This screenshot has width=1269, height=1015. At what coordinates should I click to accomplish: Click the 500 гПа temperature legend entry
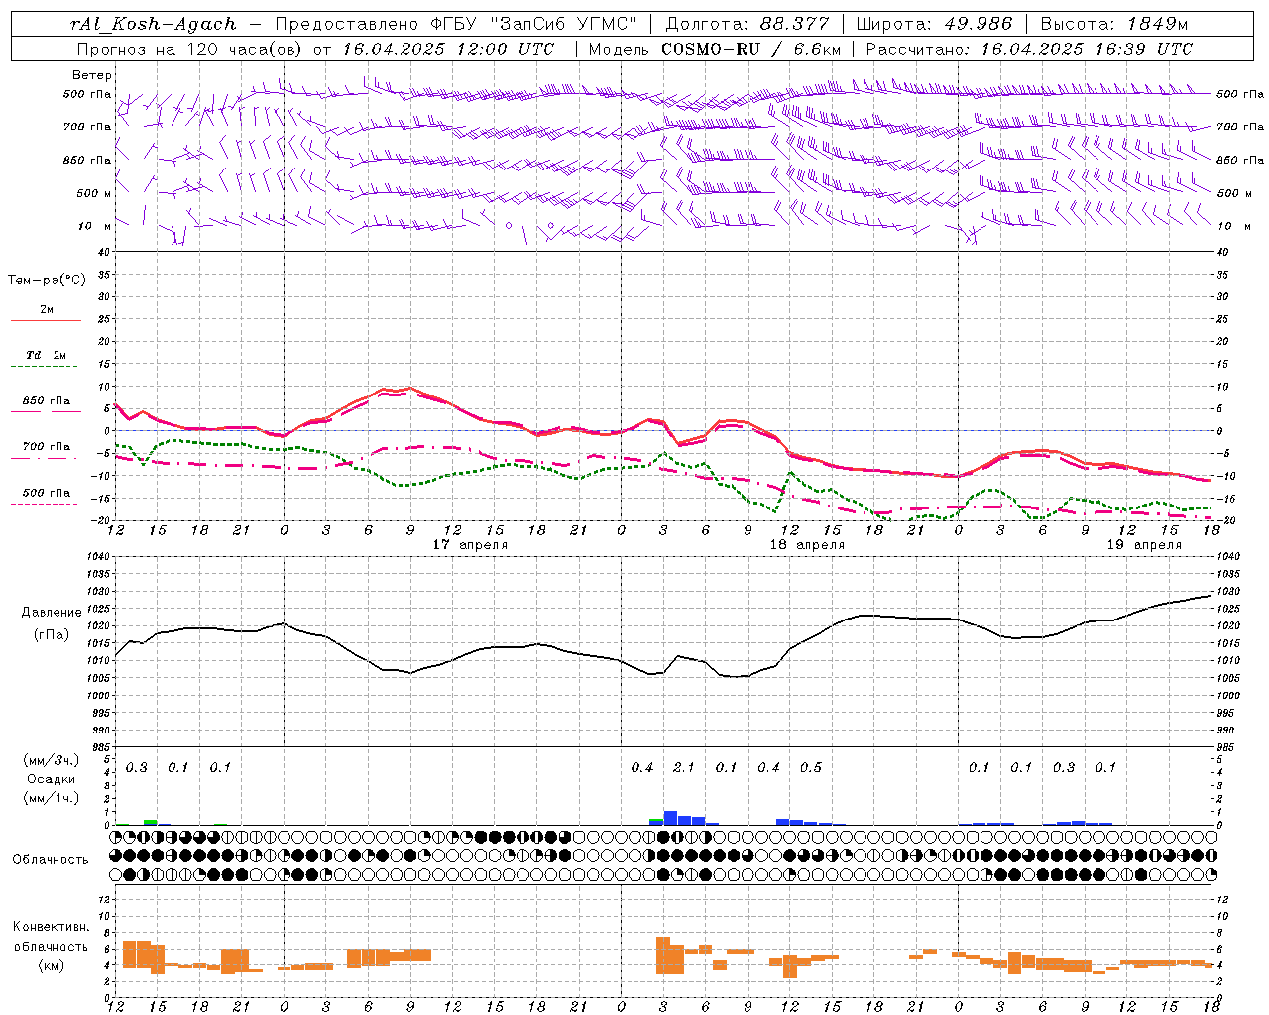[46, 493]
